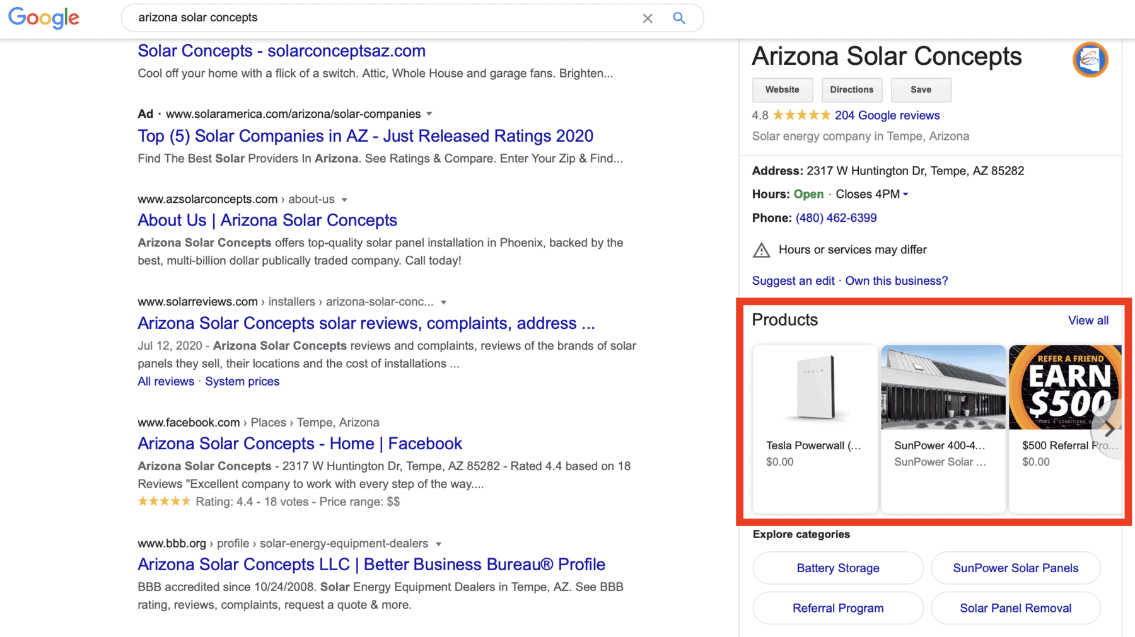Click the magnifying glass search icon
Viewport: 1135px width, 637px height.
pos(679,18)
